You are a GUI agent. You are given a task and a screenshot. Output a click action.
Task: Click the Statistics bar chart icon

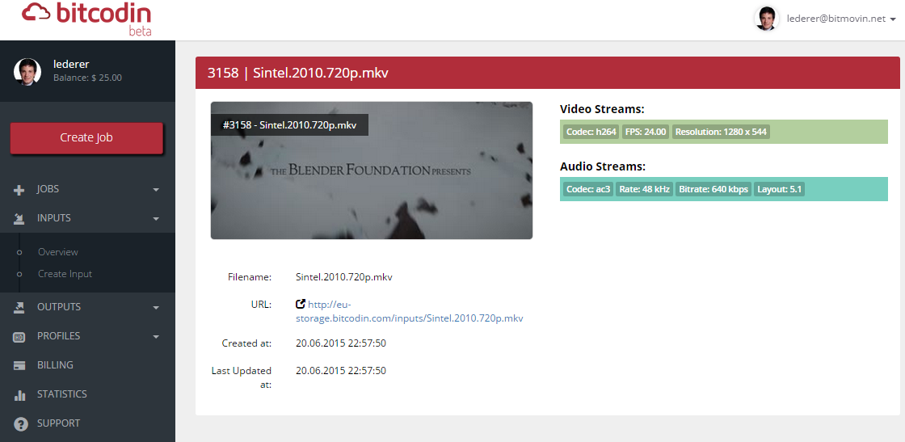[x=19, y=395]
